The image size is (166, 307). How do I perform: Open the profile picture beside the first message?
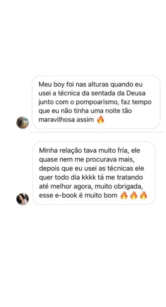click(22, 123)
